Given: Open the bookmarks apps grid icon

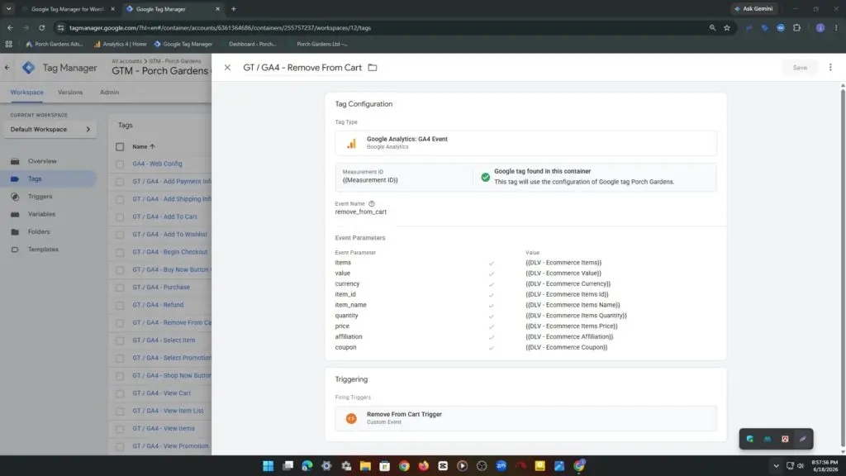Looking at the screenshot, I should (8, 44).
